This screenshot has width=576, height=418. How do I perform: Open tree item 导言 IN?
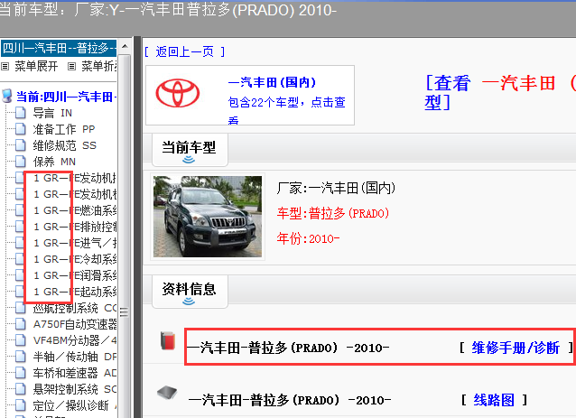(x=52, y=113)
